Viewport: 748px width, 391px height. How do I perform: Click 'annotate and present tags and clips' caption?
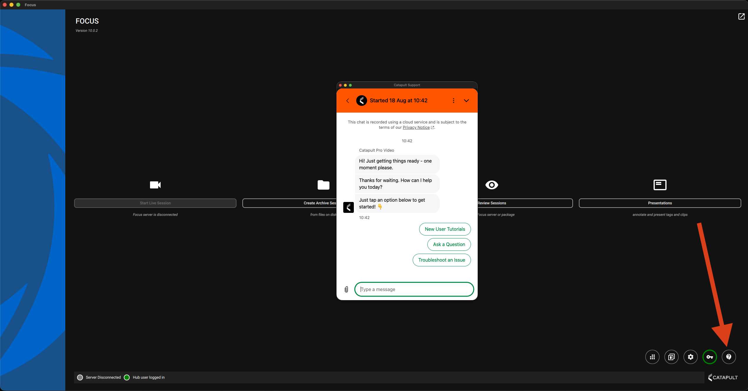coord(660,215)
